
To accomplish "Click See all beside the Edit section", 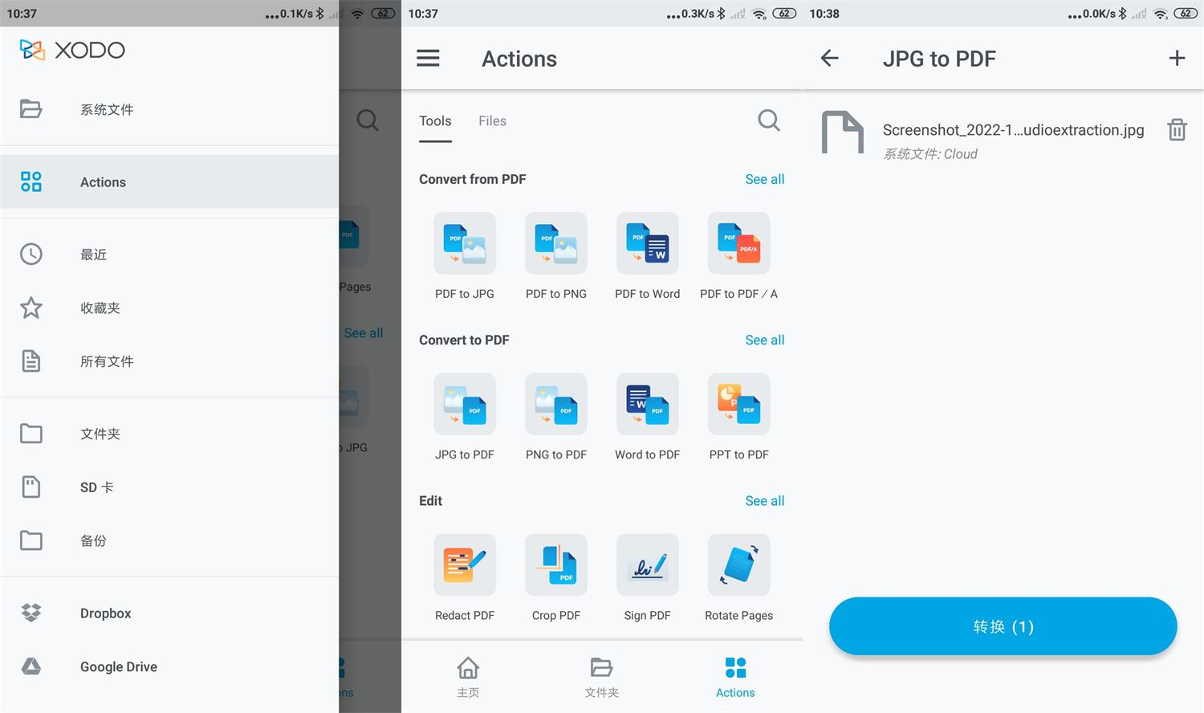I will click(764, 501).
